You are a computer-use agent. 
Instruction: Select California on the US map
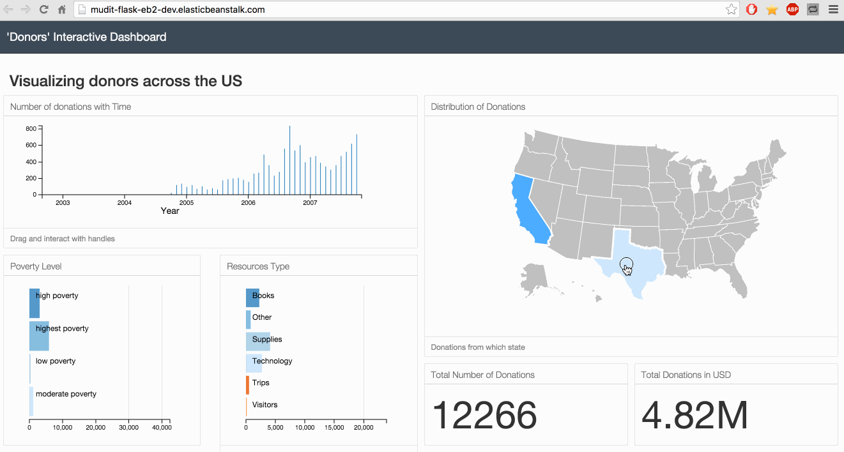(529, 211)
